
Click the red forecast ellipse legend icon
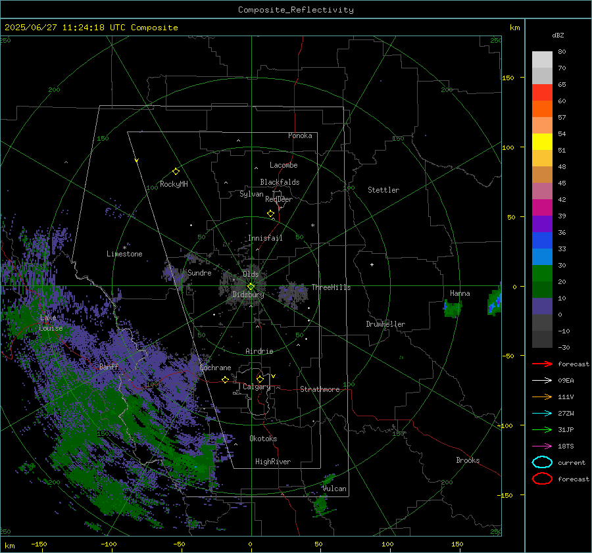(542, 479)
